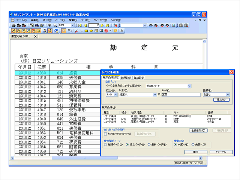
Task: Click the 実行 button
Action: coord(195,152)
